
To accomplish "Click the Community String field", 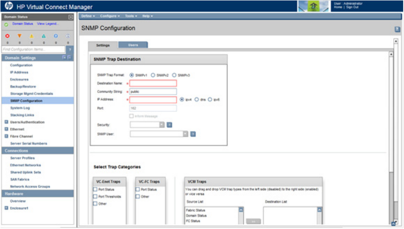I will (x=153, y=91).
